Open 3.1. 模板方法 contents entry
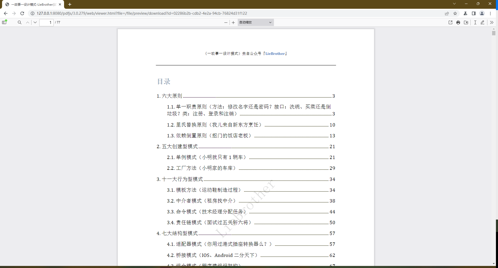The height and width of the screenshot is (268, 498). coord(251,190)
